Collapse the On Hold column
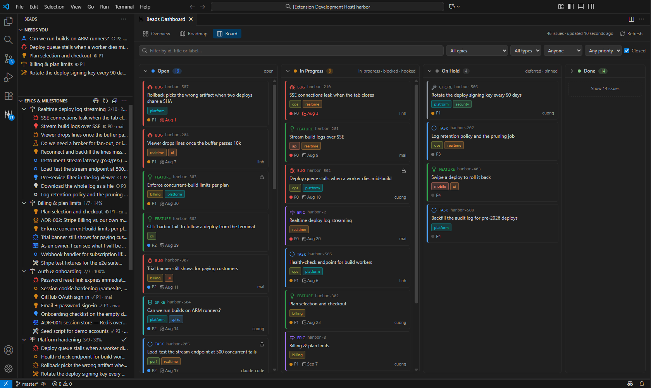This screenshot has width=651, height=388. [430, 71]
